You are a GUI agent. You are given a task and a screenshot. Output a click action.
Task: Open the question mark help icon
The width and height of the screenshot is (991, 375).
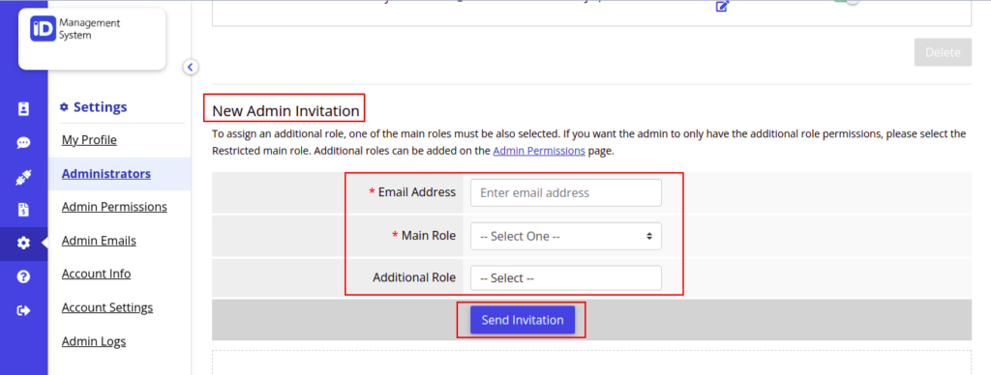tap(23, 276)
